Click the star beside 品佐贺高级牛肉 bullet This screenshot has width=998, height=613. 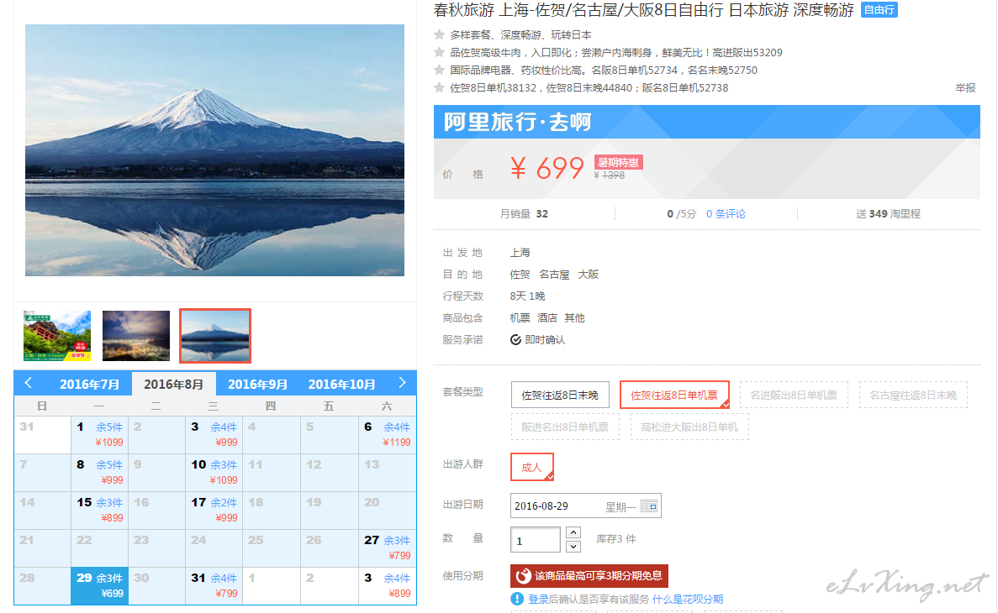click(439, 52)
